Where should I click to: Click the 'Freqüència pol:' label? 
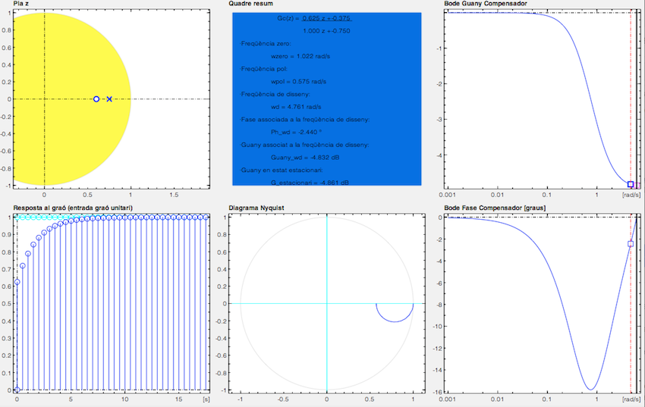click(264, 69)
